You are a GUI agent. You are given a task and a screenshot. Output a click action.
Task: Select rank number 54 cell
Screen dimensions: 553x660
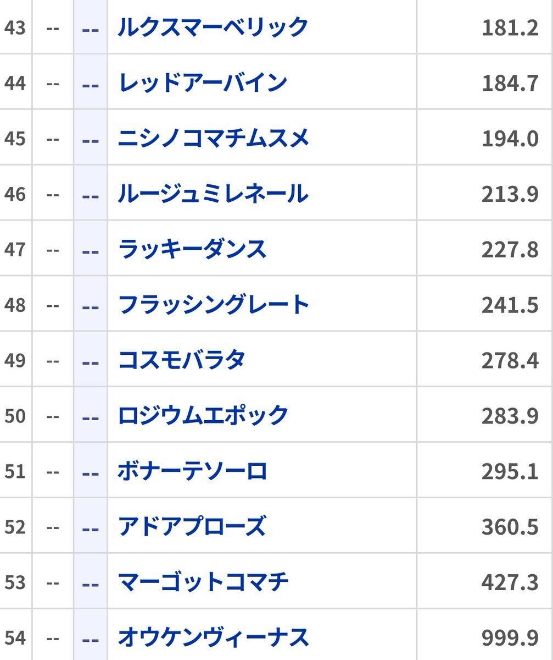pyautogui.click(x=15, y=639)
